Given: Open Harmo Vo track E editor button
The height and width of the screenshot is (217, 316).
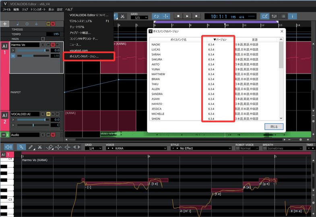Looking at the screenshot, I should click(43, 45).
